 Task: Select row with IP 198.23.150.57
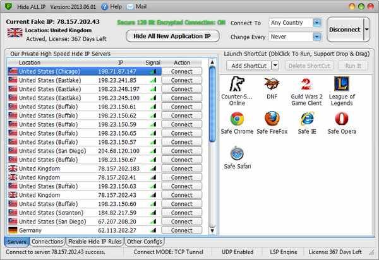point(84,142)
